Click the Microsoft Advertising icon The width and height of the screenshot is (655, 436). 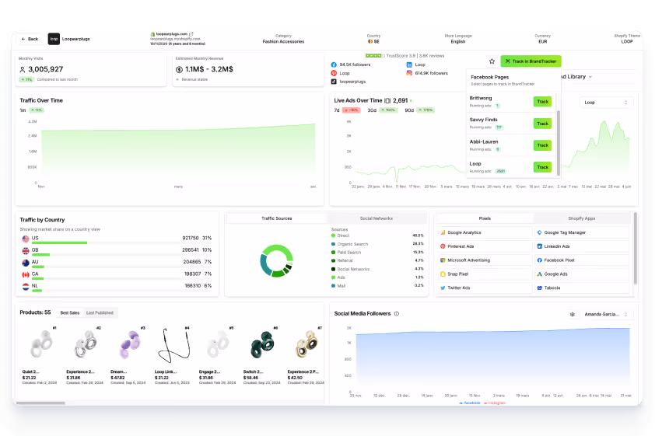click(443, 260)
